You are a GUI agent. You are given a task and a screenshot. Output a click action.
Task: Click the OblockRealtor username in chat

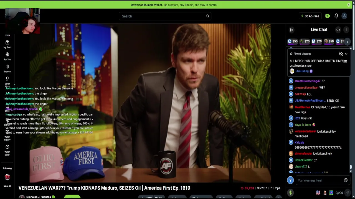303,160
